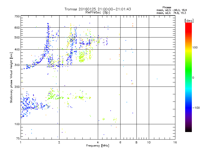Click the Tromsø 20160125 21:00:00-21:01:43 plot title
The width and height of the screenshot is (206, 155).
98,9
